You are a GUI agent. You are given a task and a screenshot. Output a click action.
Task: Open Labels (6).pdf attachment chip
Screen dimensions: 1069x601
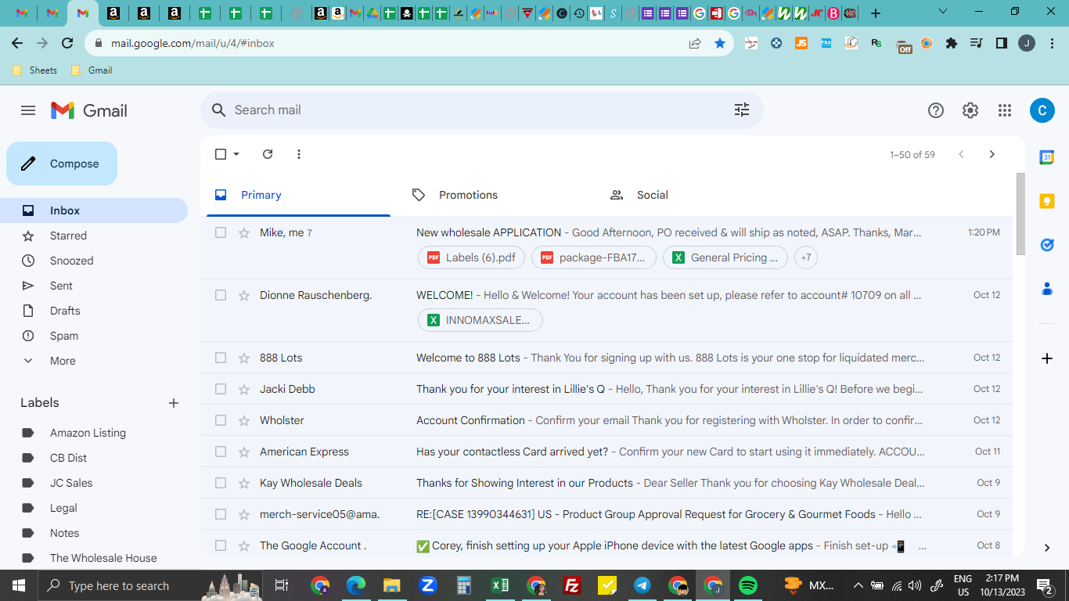tap(472, 257)
